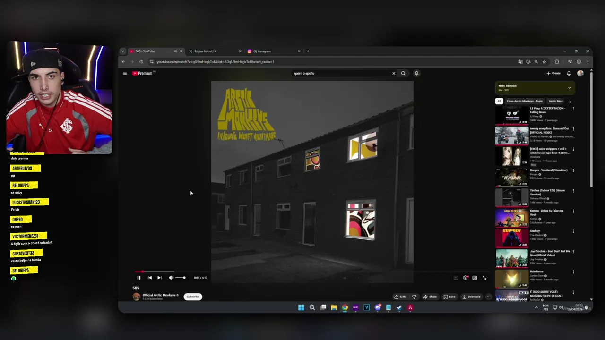Open the Chrome tab search dropdown arrow

coord(123,51)
